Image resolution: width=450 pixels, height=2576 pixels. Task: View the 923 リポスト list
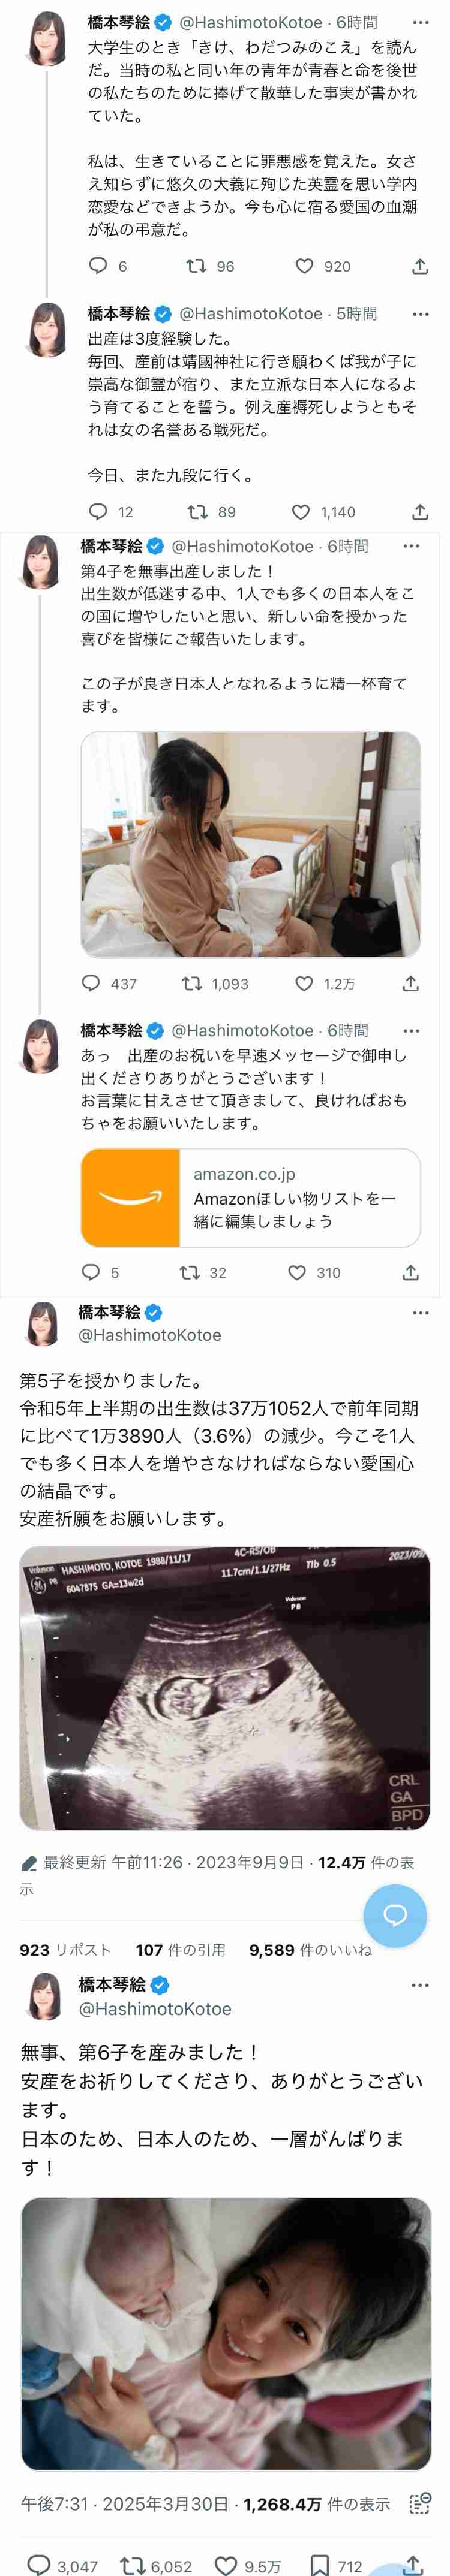pyautogui.click(x=65, y=1949)
